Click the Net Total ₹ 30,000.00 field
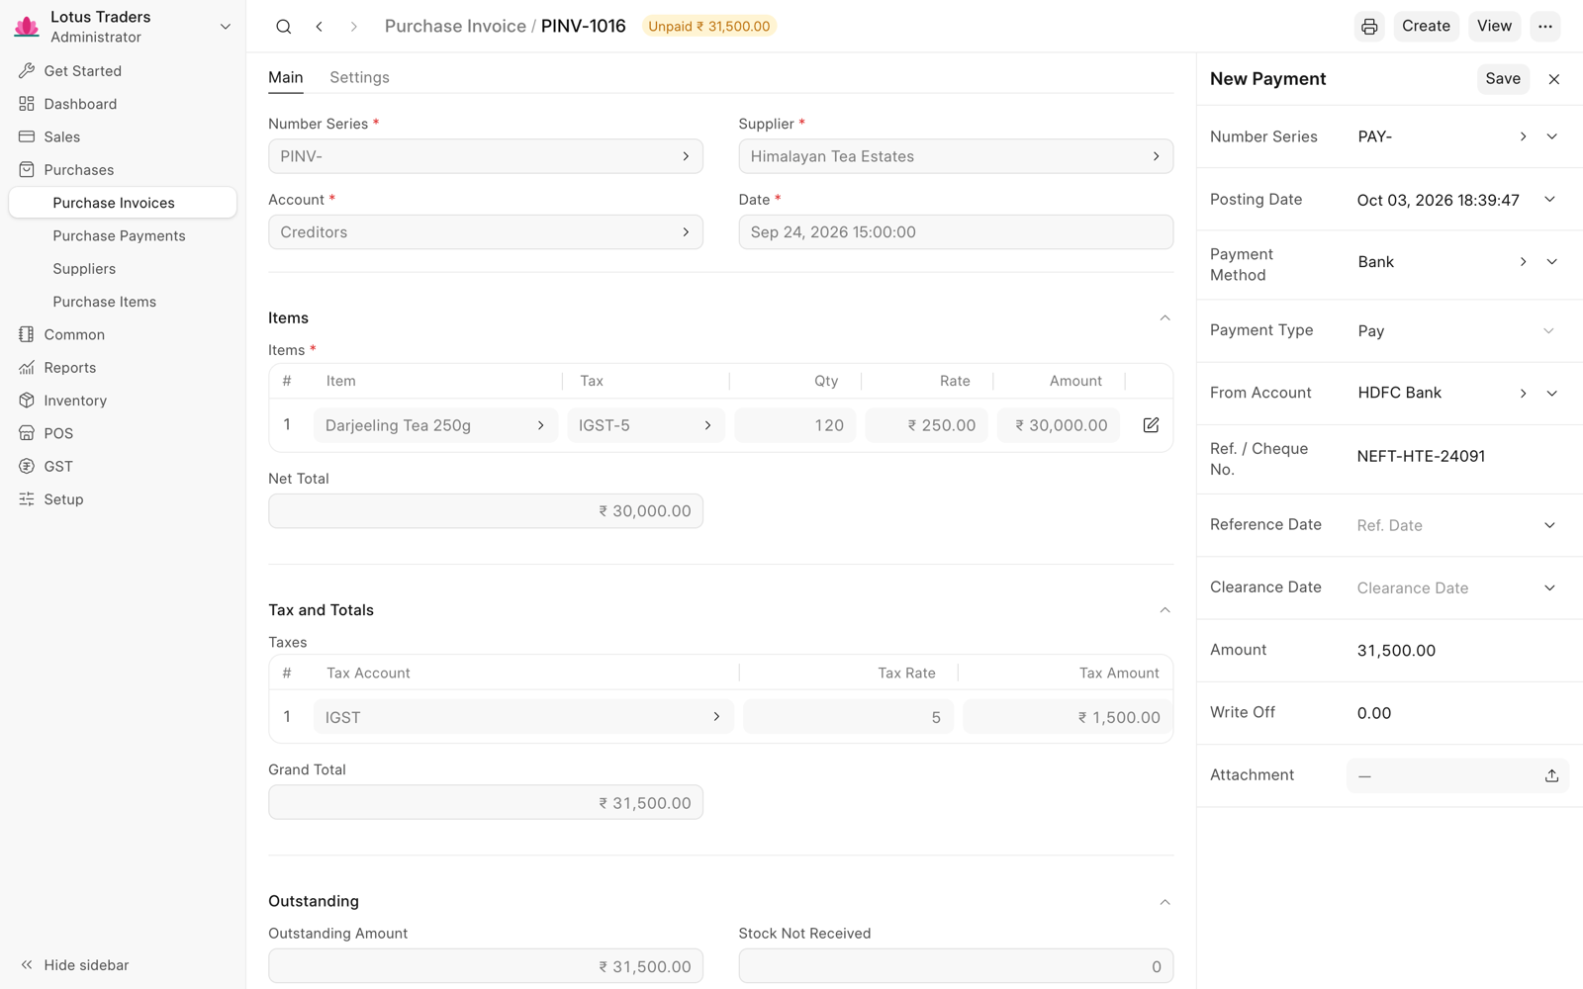 [486, 511]
